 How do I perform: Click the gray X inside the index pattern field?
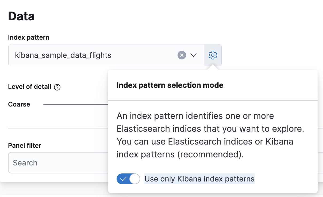(182, 55)
